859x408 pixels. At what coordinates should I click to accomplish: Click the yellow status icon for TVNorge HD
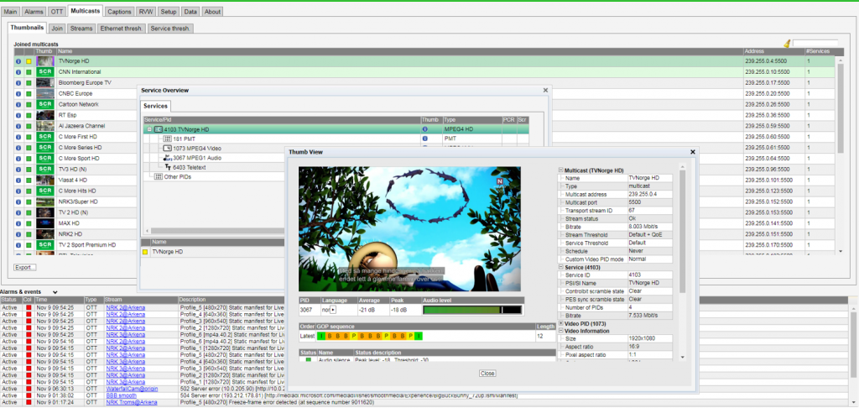click(x=27, y=61)
